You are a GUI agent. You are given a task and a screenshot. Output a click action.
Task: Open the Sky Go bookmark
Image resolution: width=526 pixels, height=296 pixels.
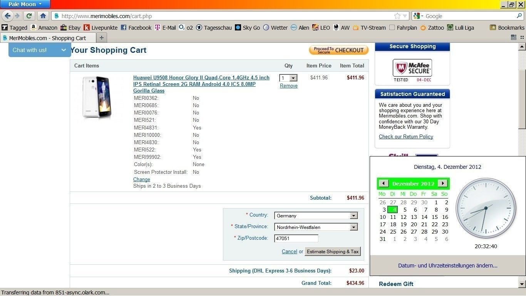coord(247,27)
